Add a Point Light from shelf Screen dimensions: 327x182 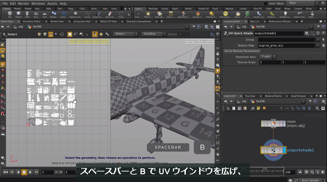(x=148, y=14)
